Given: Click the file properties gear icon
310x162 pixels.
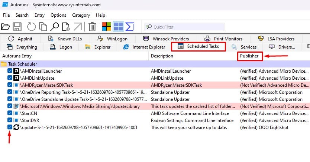Looking at the screenshot, I should (x=66, y=27).
